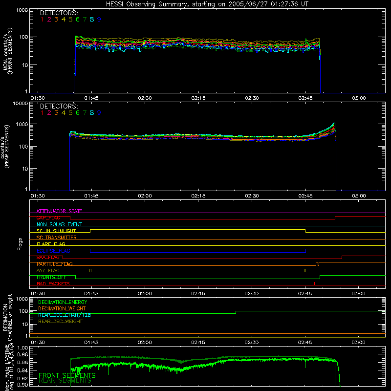
Task: Click detector 8 in rear segments legend
Action: click(92, 113)
